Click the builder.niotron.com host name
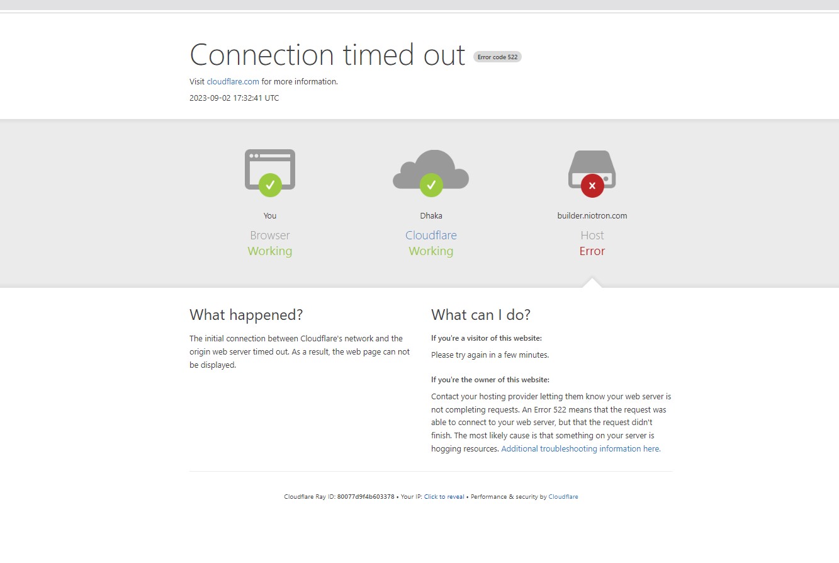This screenshot has width=839, height=563. [x=592, y=215]
